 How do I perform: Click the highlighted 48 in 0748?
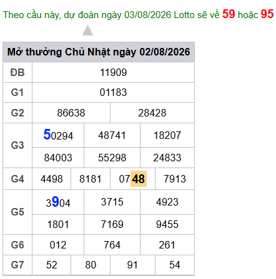[x=139, y=179]
